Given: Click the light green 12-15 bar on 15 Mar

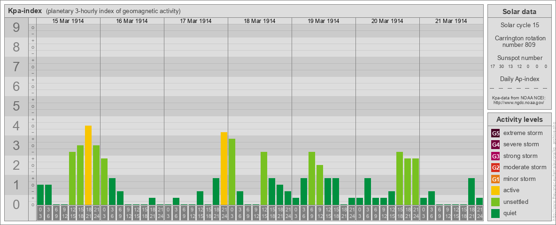Looking at the screenshot, I should [x=72, y=178].
